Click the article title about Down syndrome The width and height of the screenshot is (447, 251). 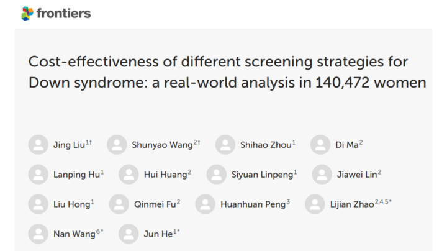[x=227, y=72]
